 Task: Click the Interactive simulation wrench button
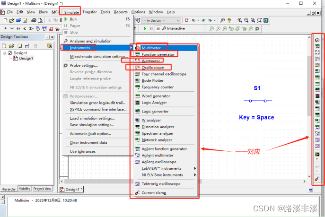point(174,28)
